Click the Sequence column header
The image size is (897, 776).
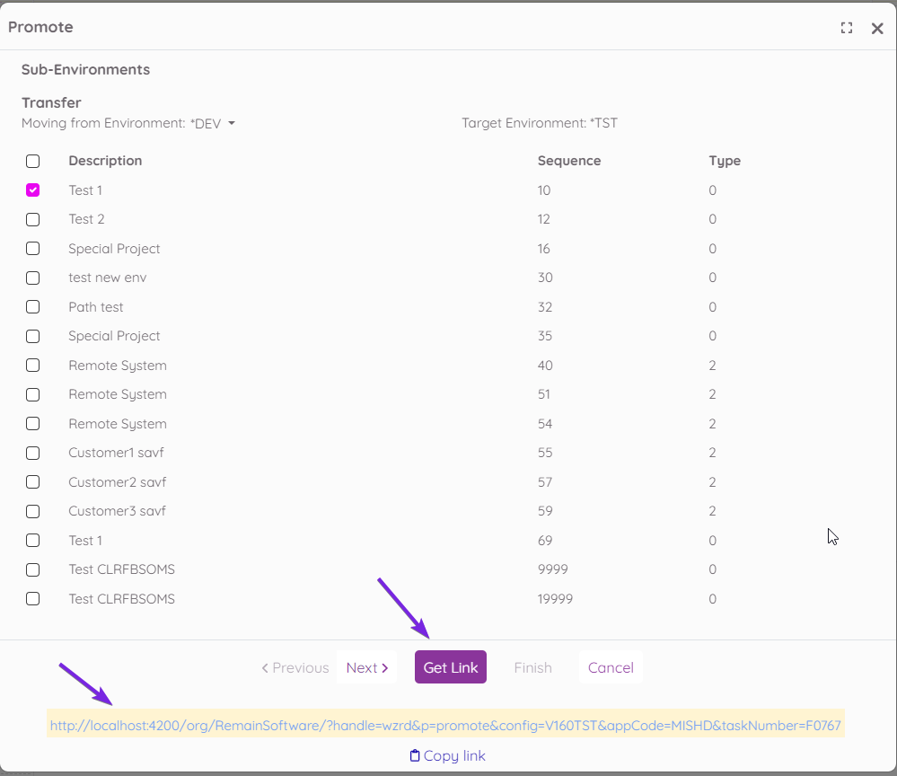point(568,161)
